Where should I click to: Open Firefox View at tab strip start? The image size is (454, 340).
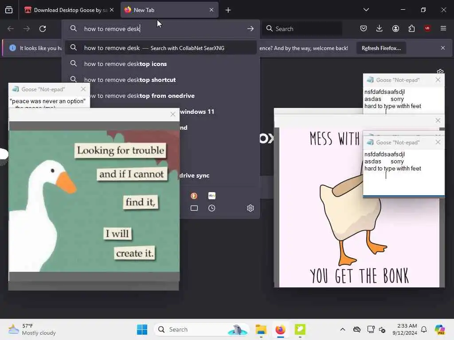pyautogui.click(x=9, y=10)
